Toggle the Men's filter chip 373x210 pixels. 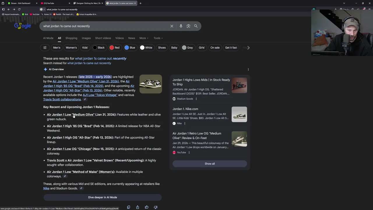click(x=57, y=48)
